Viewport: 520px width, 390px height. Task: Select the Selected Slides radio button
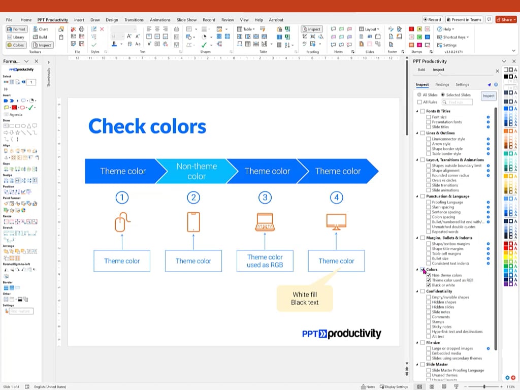point(443,95)
